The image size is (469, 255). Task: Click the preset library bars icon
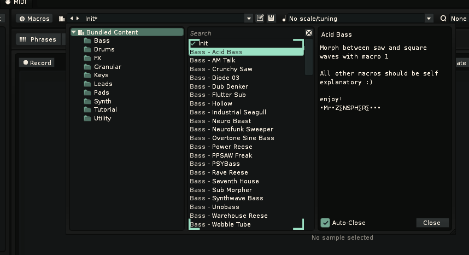point(62,19)
